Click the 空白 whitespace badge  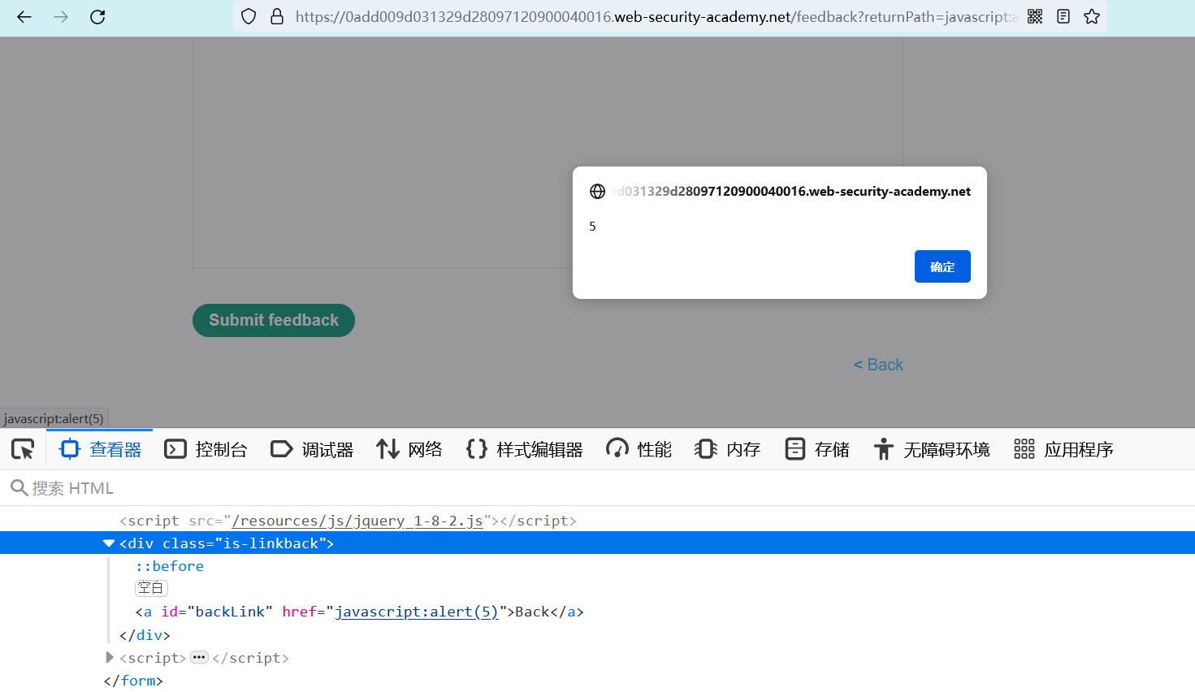pyautogui.click(x=151, y=588)
